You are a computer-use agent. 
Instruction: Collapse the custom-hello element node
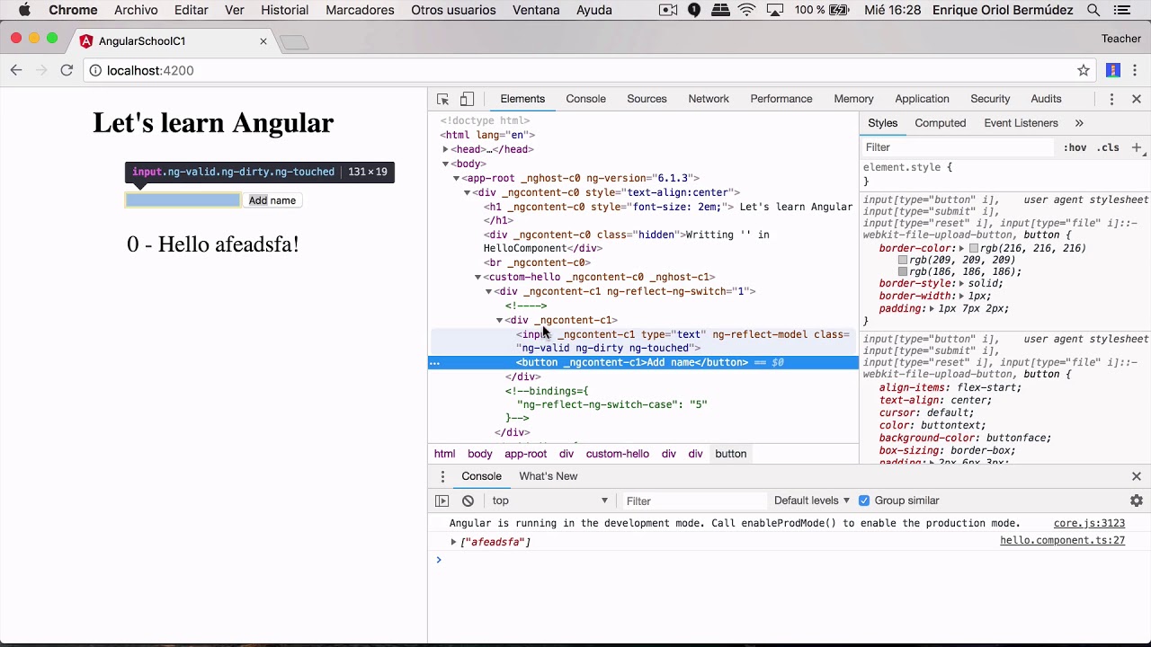pos(477,277)
